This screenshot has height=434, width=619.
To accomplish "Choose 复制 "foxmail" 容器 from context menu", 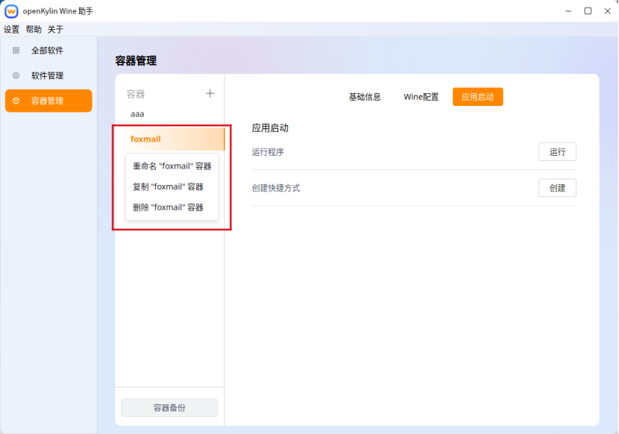I will [172, 186].
